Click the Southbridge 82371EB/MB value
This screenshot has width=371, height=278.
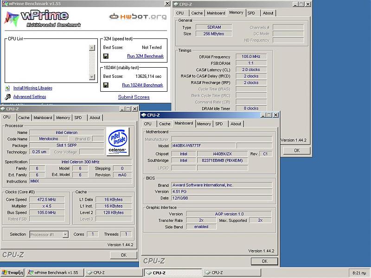click(x=223, y=160)
